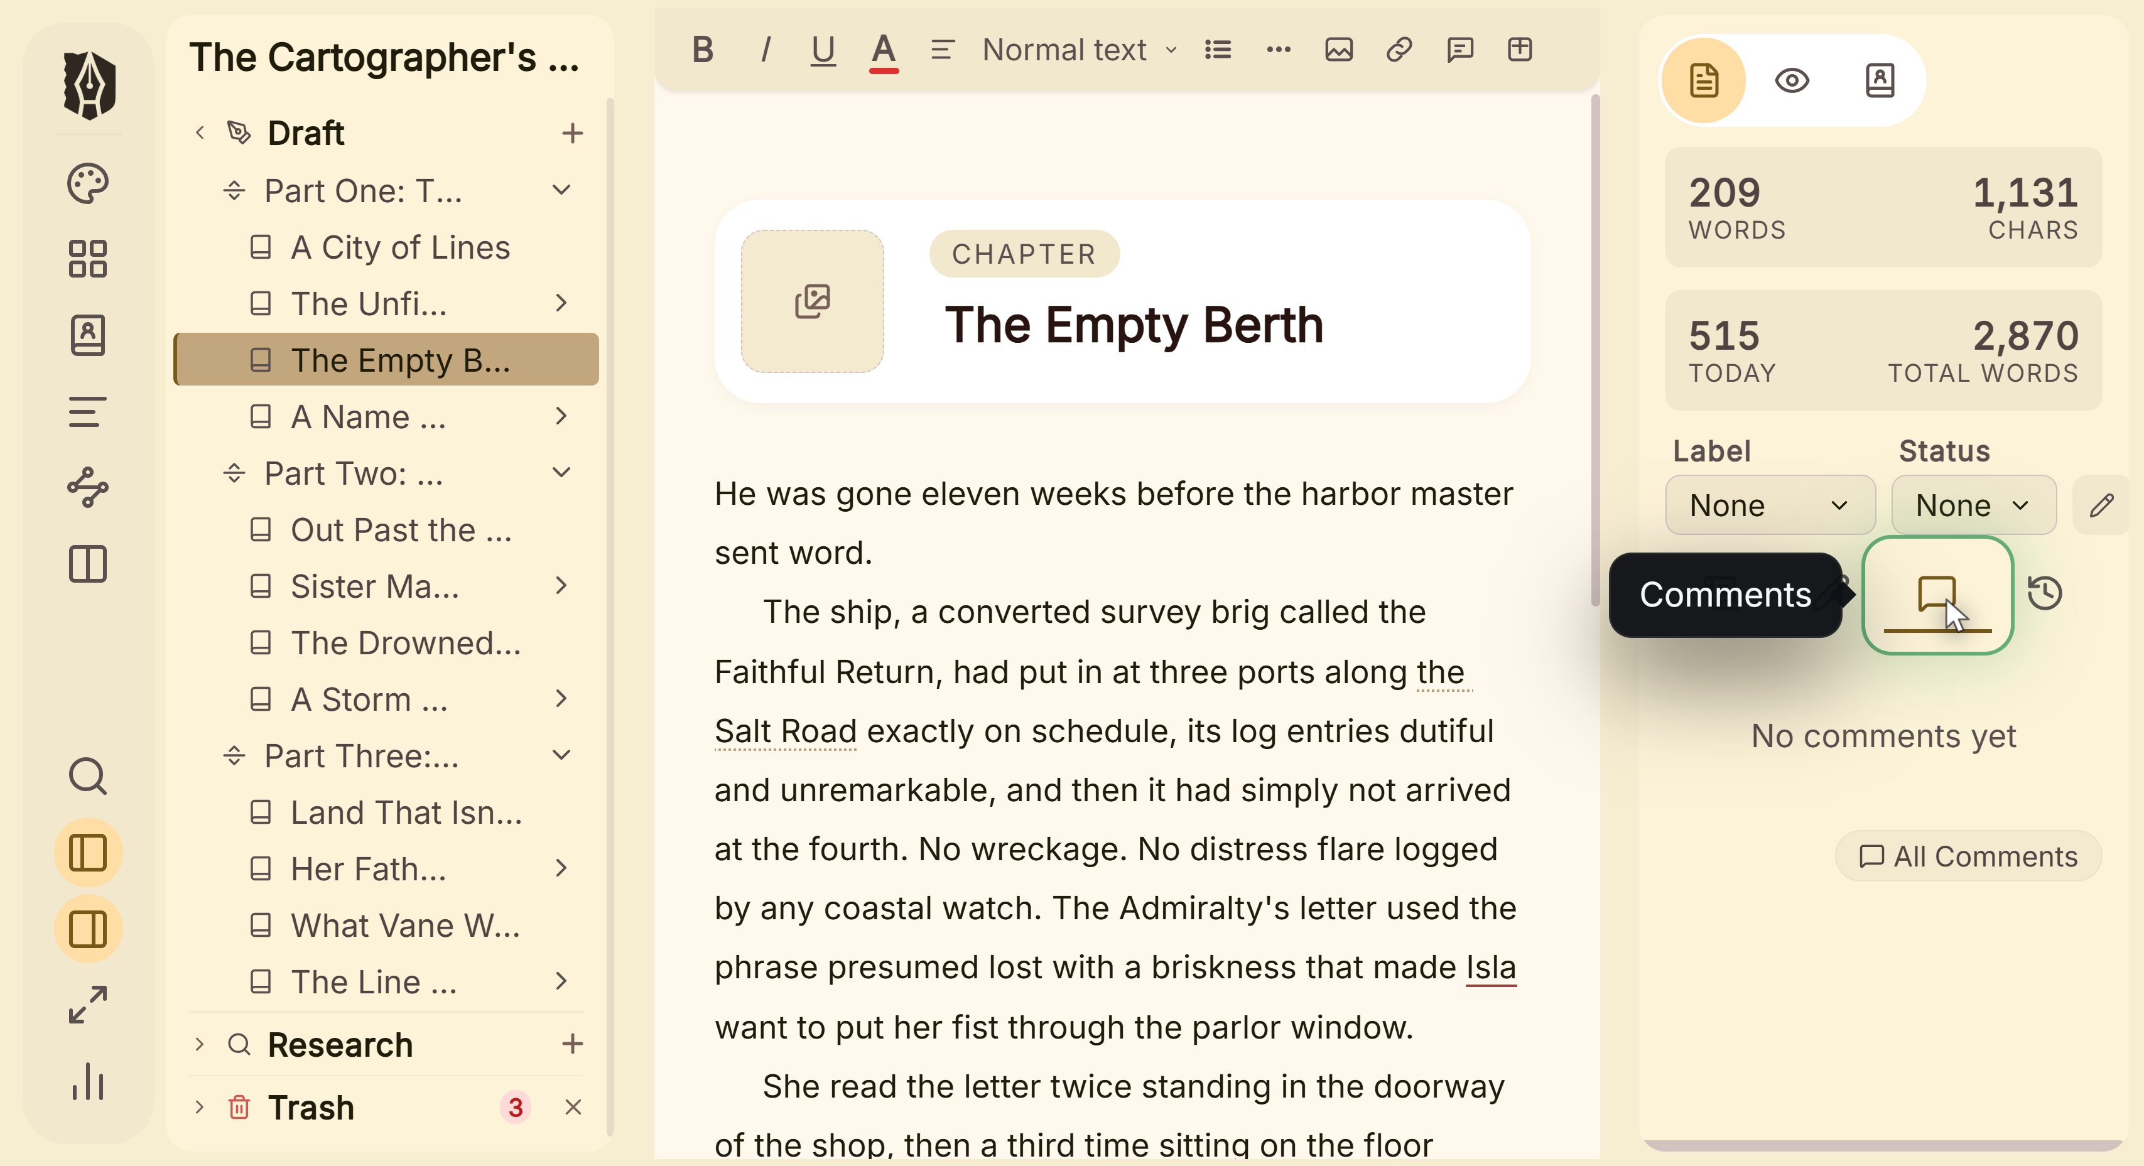Screen dimensions: 2144x1166
Task: Collapse Part Three folder chevron
Action: pos(562,755)
